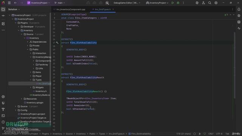Open the DebugGame Editor configuration dropdown

pos(127,3)
